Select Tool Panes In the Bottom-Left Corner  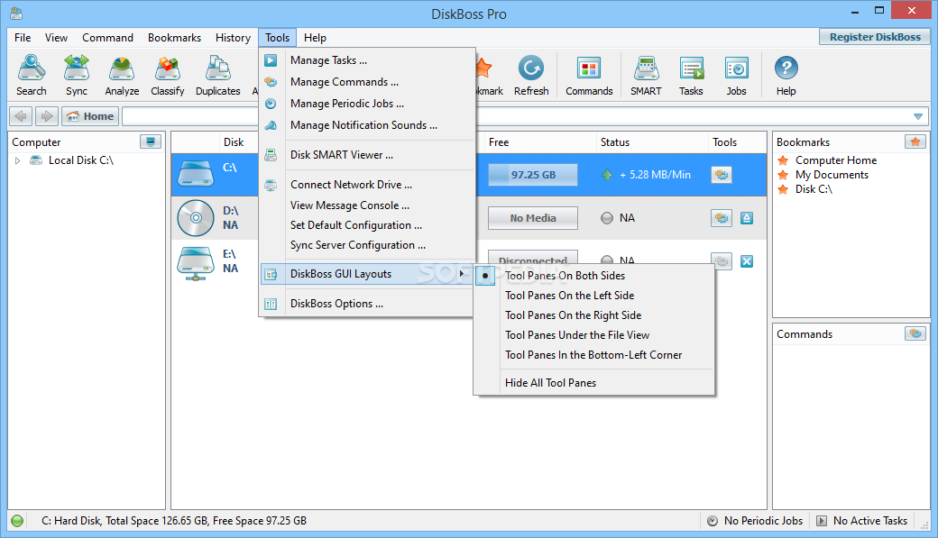(594, 354)
